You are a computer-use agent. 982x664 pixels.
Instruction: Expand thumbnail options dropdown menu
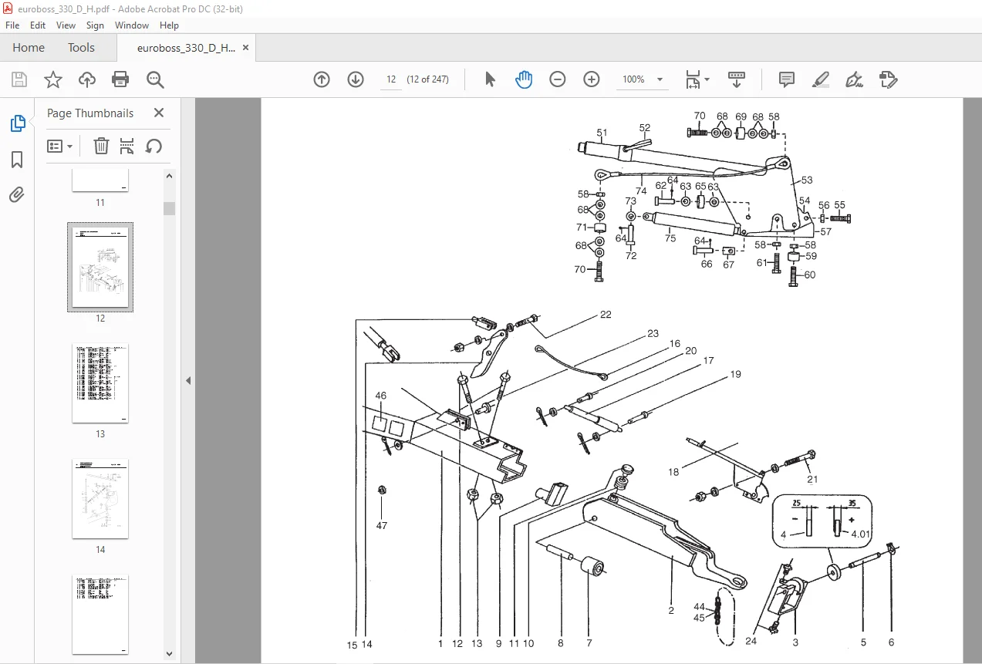pyautogui.click(x=60, y=146)
